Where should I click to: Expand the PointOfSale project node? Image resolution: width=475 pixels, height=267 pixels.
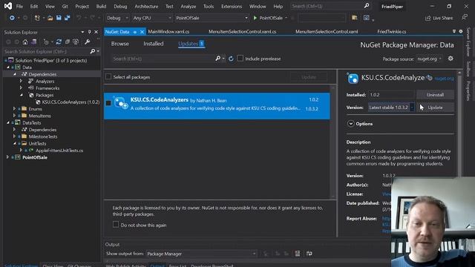tap(7, 157)
